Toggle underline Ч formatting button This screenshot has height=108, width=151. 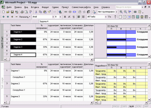(x=73, y=17)
